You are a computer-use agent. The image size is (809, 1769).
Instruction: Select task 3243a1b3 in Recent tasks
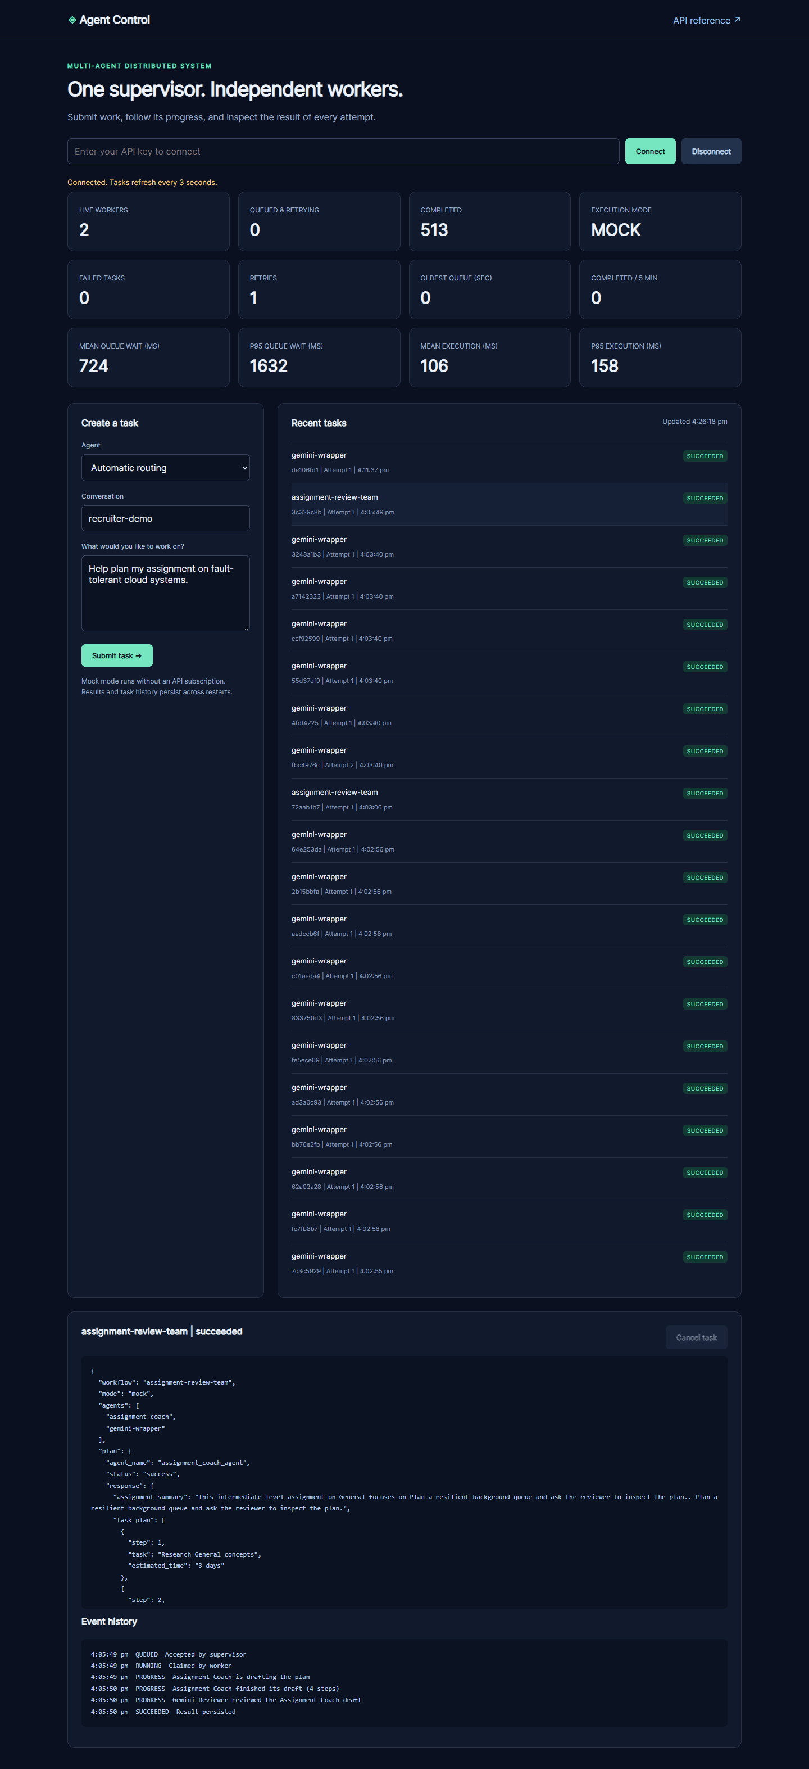(509, 546)
